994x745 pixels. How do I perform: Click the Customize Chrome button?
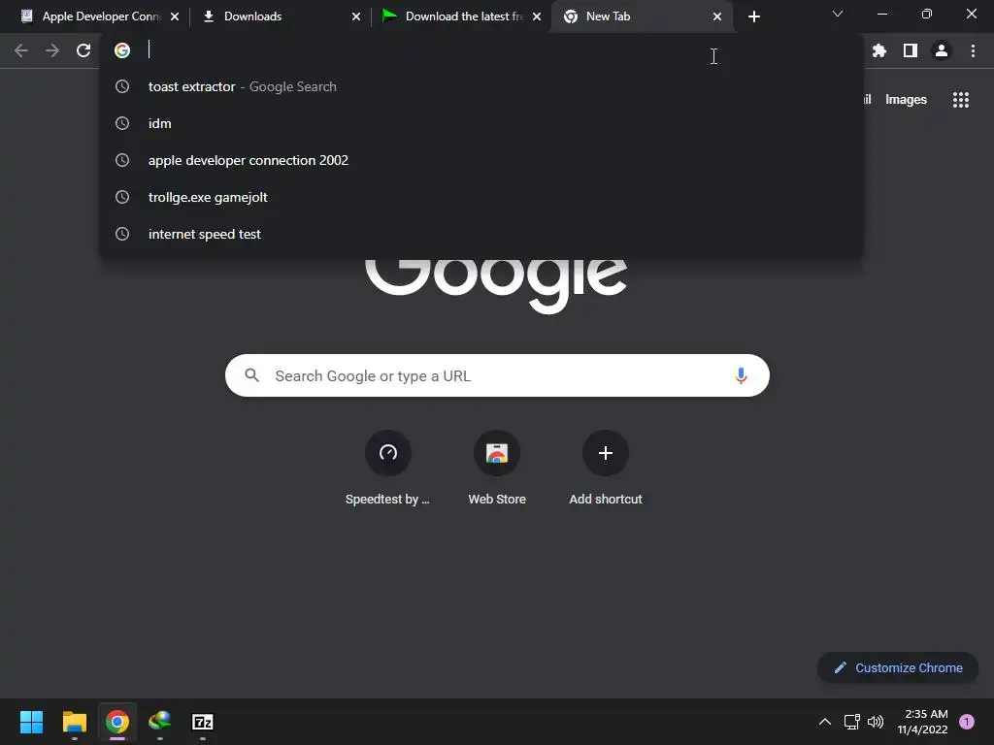point(898,667)
